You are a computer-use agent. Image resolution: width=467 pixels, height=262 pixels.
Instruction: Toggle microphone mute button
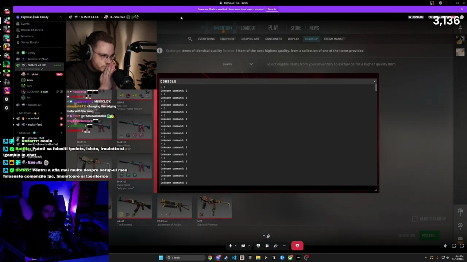(231, 246)
